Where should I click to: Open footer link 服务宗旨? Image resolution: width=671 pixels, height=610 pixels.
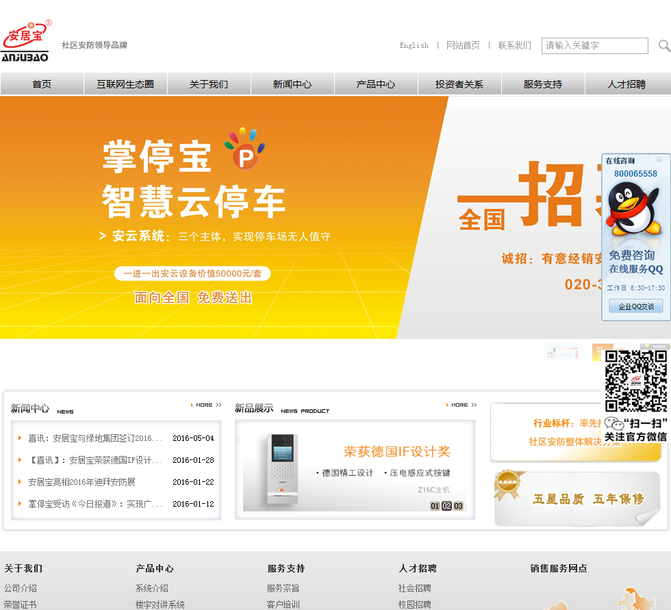tap(283, 588)
